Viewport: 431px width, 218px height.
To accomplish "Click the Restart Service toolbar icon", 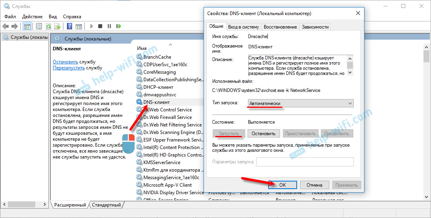I will 118,26.
